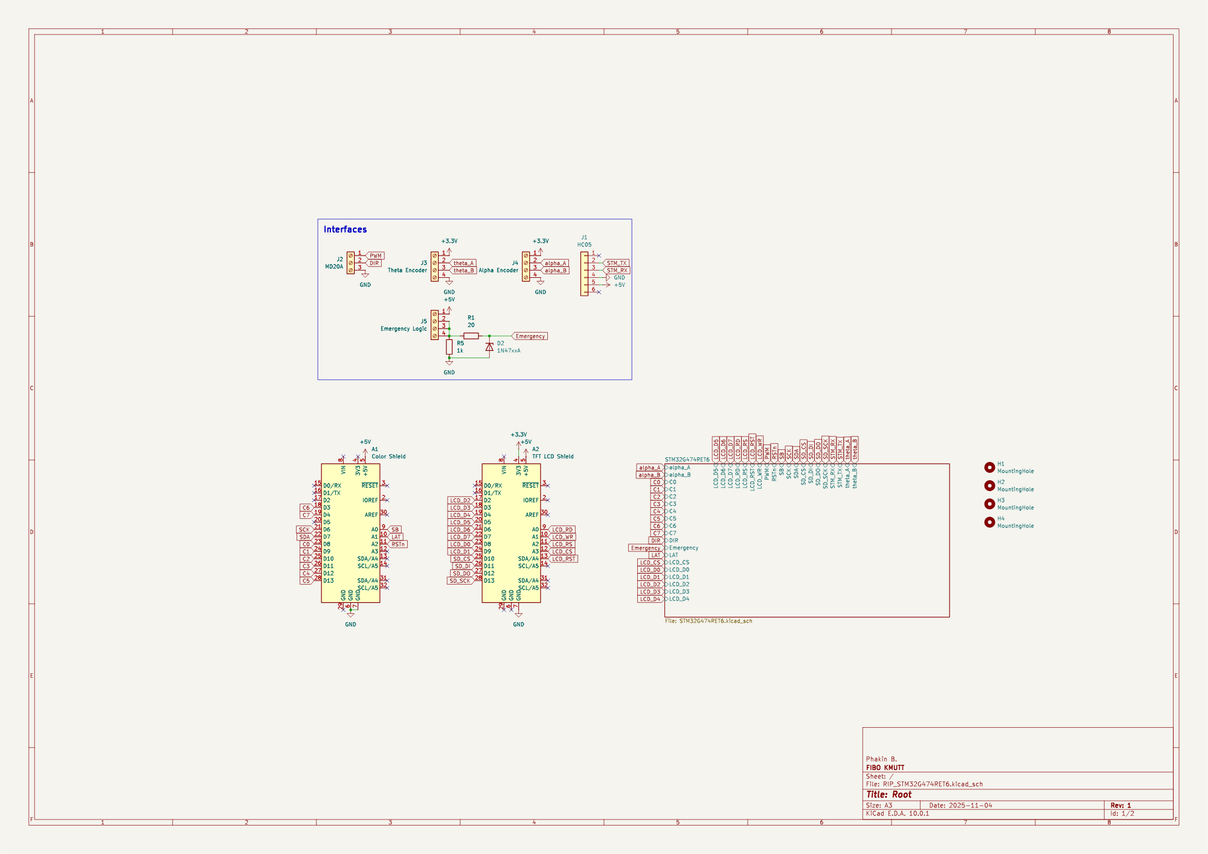Select the D2 1N47xxA zener diode symbol
This screenshot has width=1208, height=854.
click(489, 347)
